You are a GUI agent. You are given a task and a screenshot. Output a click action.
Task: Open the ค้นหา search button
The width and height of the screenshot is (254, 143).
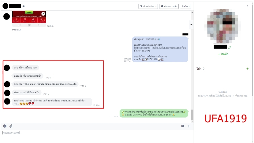tap(185, 6)
